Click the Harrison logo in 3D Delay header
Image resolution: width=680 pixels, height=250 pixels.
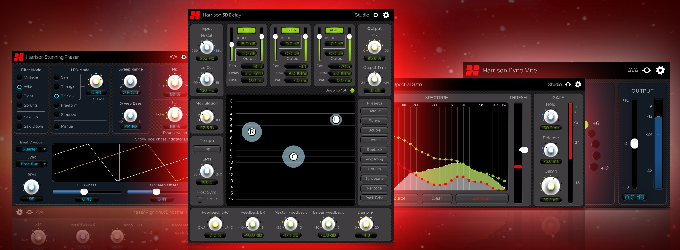(x=195, y=15)
